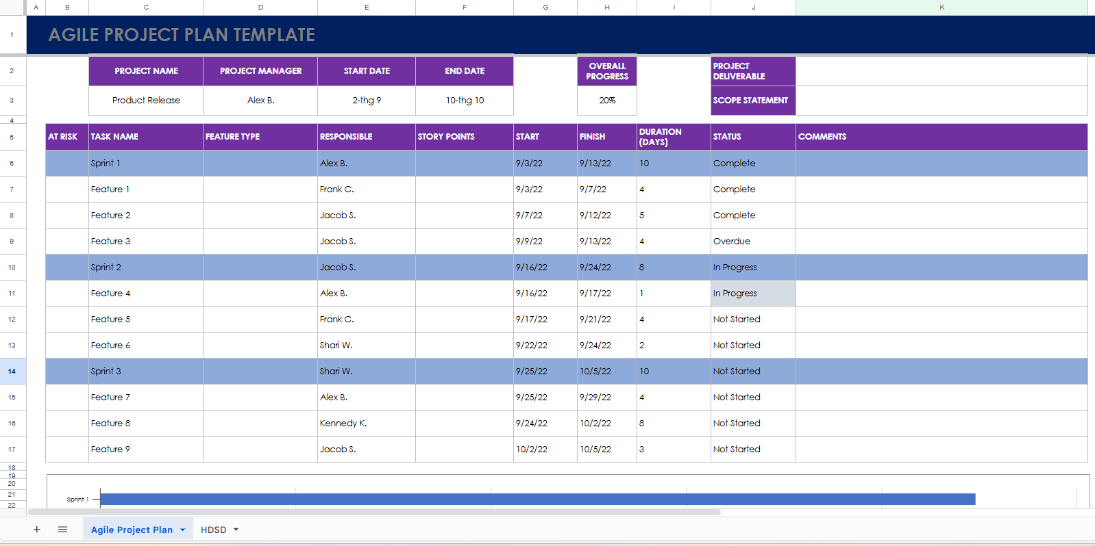Image resolution: width=1095 pixels, height=546 pixels.
Task: Switch to the HDSD sheet tab
Action: tap(213, 530)
